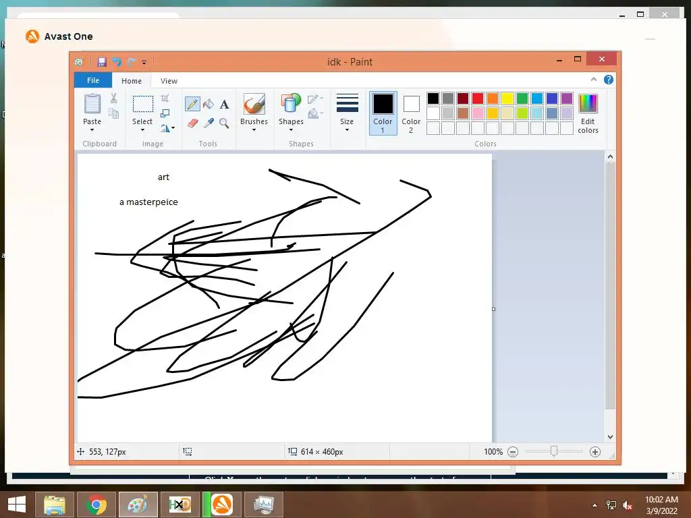Click the 'a masterpeice' text on canvas
Viewport: 691px width, 518px height.
pos(148,202)
